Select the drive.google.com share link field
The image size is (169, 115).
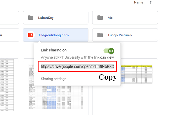(77, 66)
